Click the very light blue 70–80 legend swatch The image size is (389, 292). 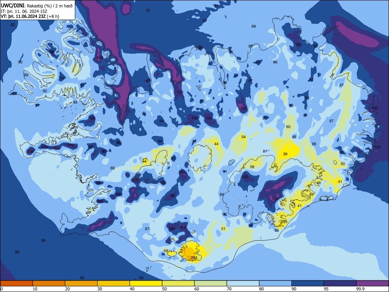tap(243, 283)
